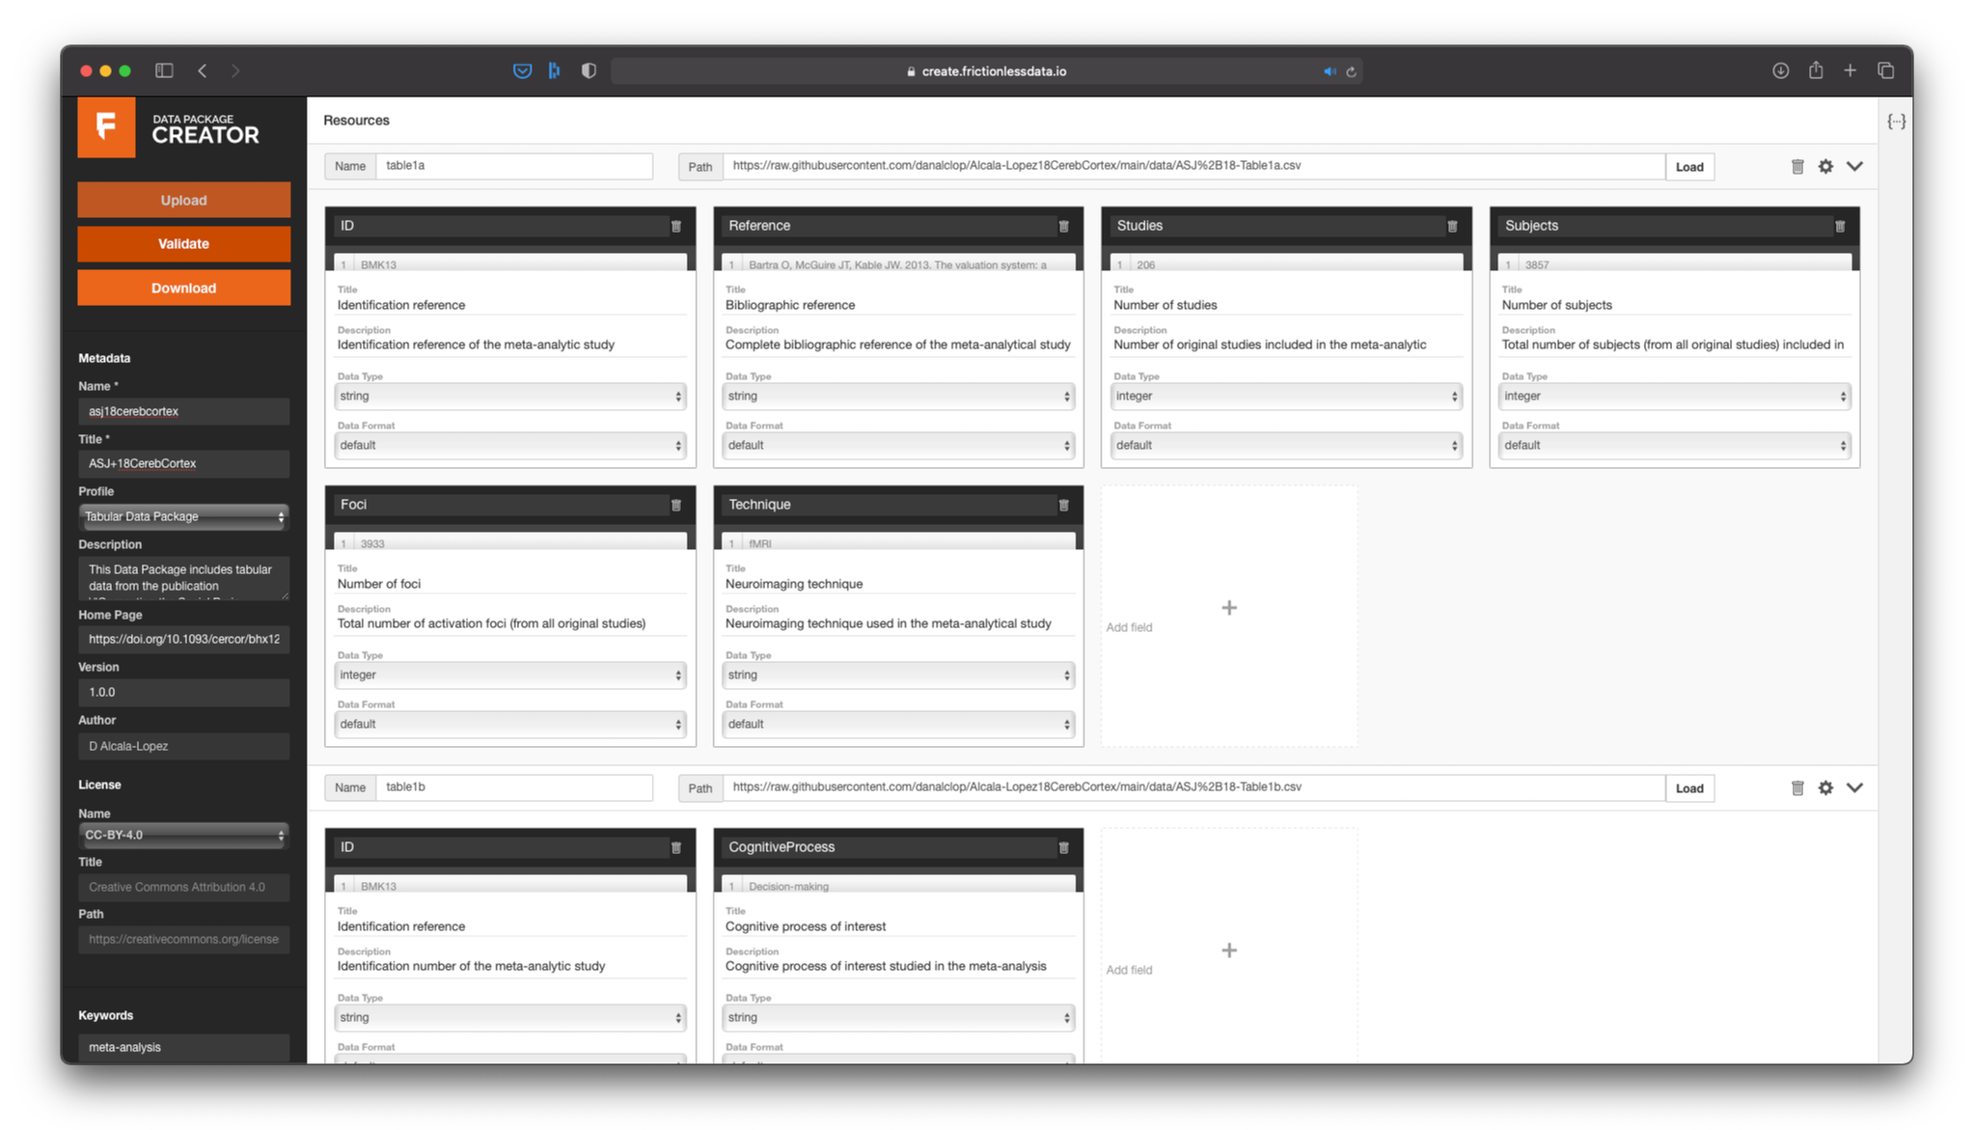Click the settings gear icon for table1b

(1826, 786)
